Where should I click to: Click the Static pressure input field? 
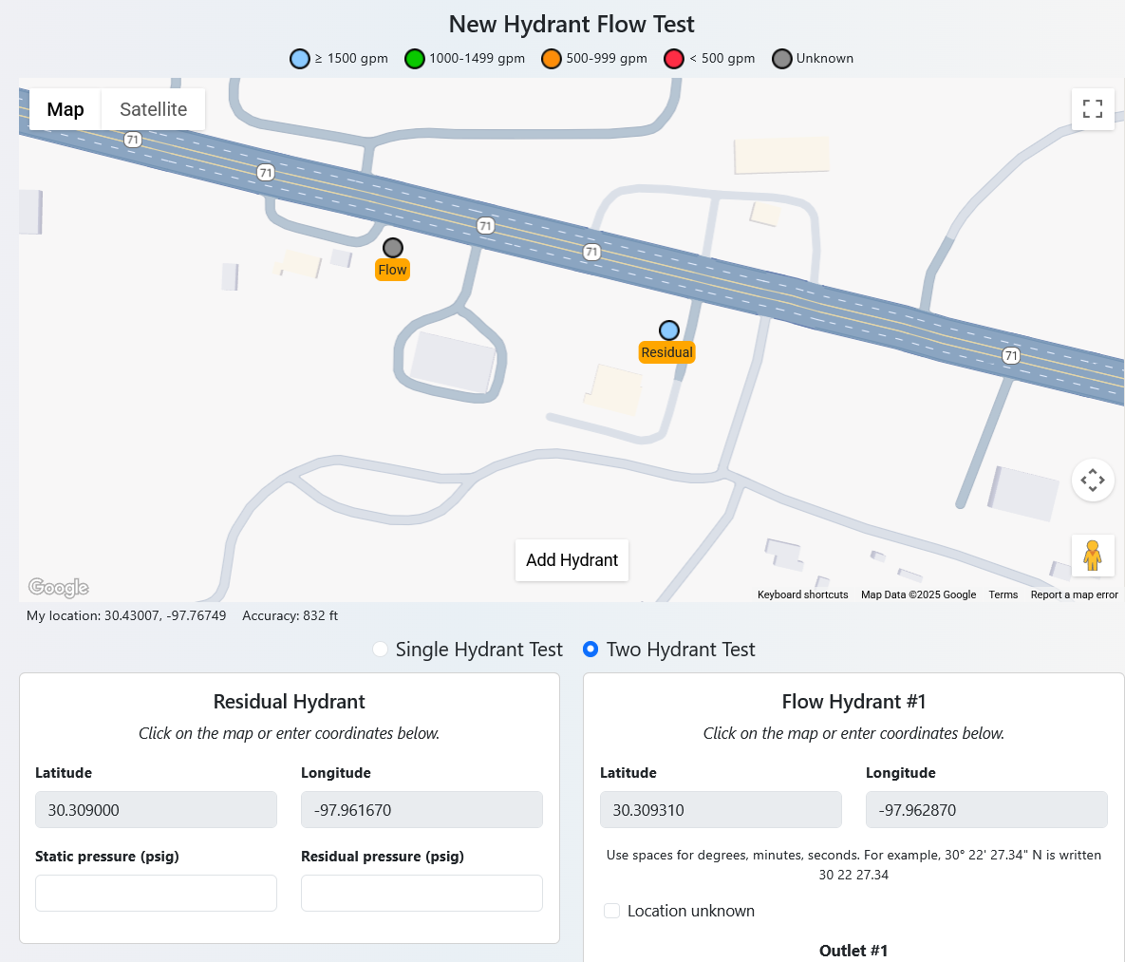(x=156, y=893)
